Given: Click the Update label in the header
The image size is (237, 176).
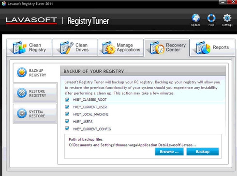Looking at the screenshot, I should (x=196, y=25).
